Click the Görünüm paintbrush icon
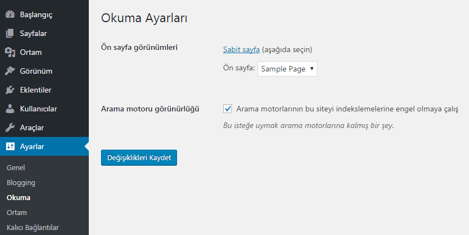Image resolution: width=469 pixels, height=235 pixels. (10, 71)
